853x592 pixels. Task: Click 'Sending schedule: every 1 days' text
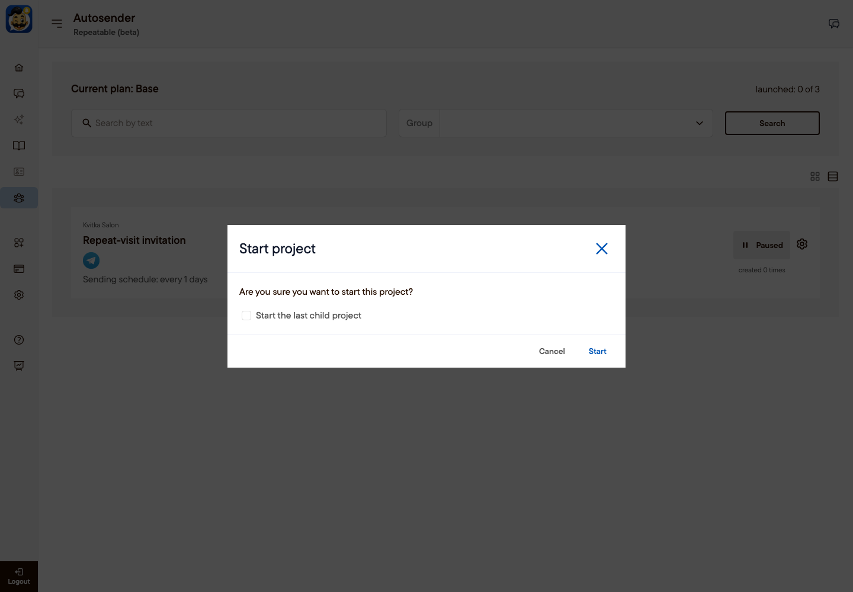tap(145, 279)
